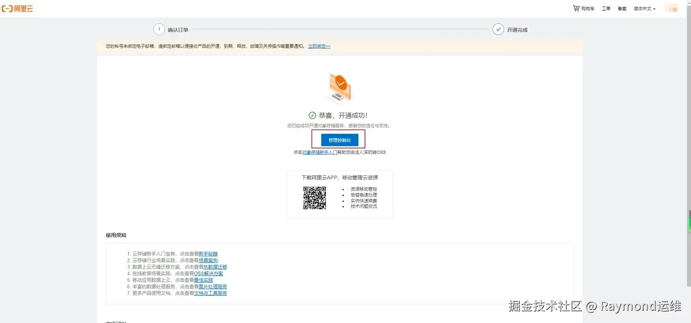
Task: Click the blue 管理控制台 button
Action: coord(340,140)
